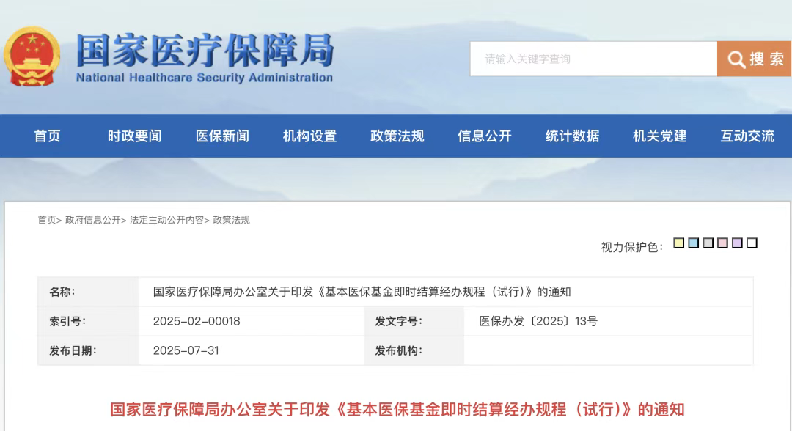Click the document number 医保办发〔2025〕13号

click(x=538, y=321)
